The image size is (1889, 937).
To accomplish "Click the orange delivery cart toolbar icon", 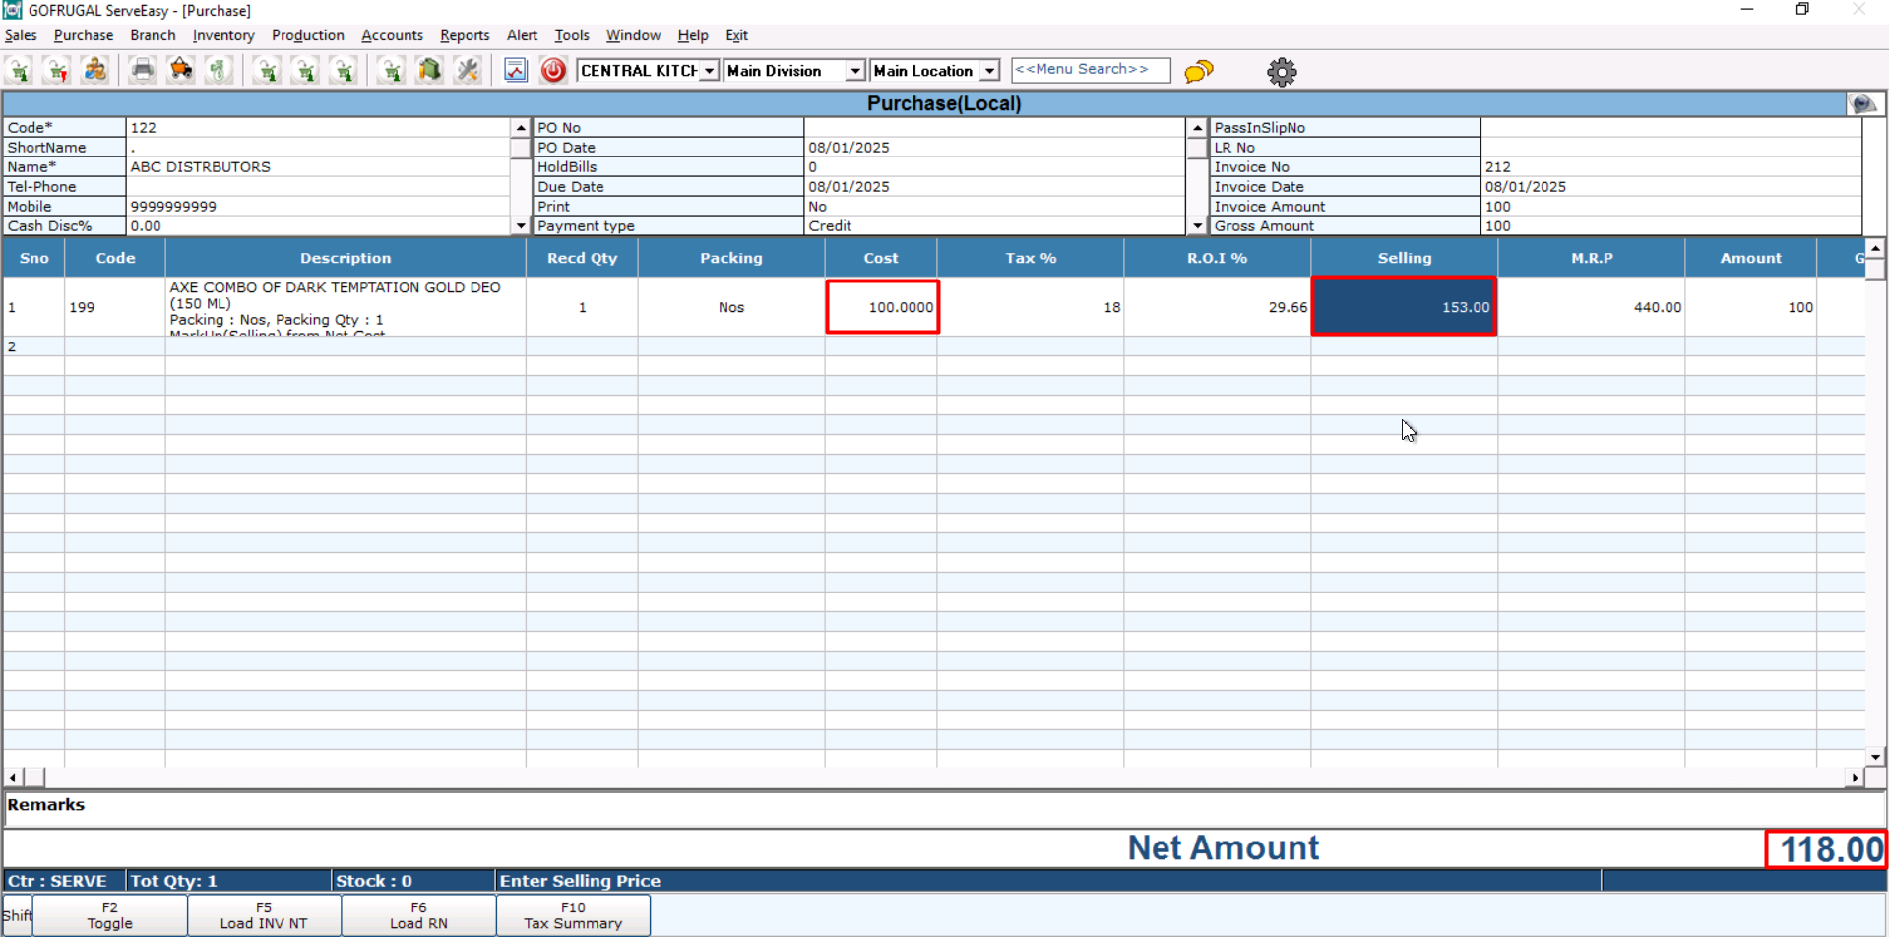I will (x=181, y=70).
